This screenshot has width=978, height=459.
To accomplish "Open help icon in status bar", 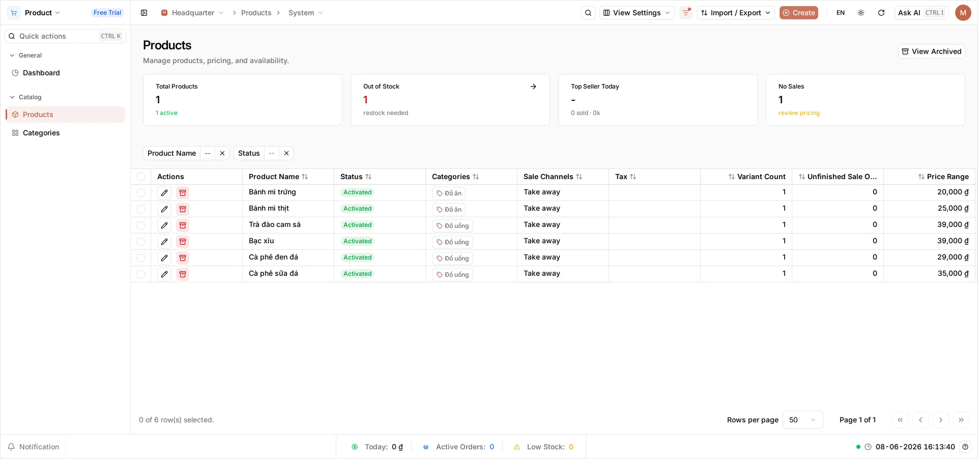I will pos(965,447).
